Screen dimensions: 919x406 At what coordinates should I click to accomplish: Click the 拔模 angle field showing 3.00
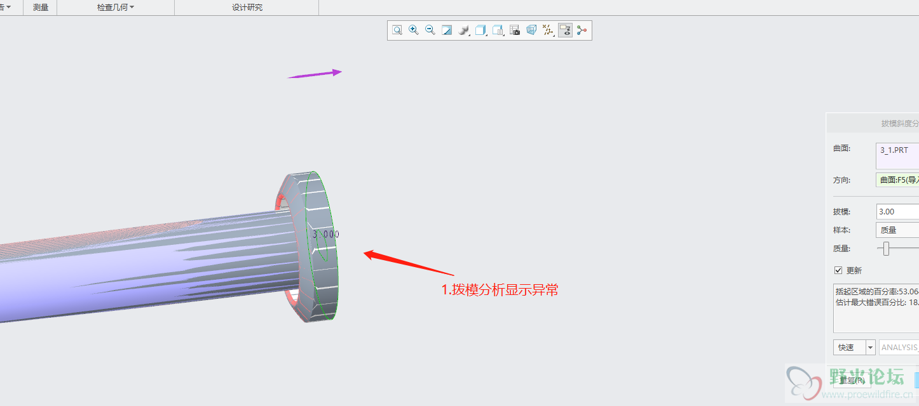coord(897,211)
